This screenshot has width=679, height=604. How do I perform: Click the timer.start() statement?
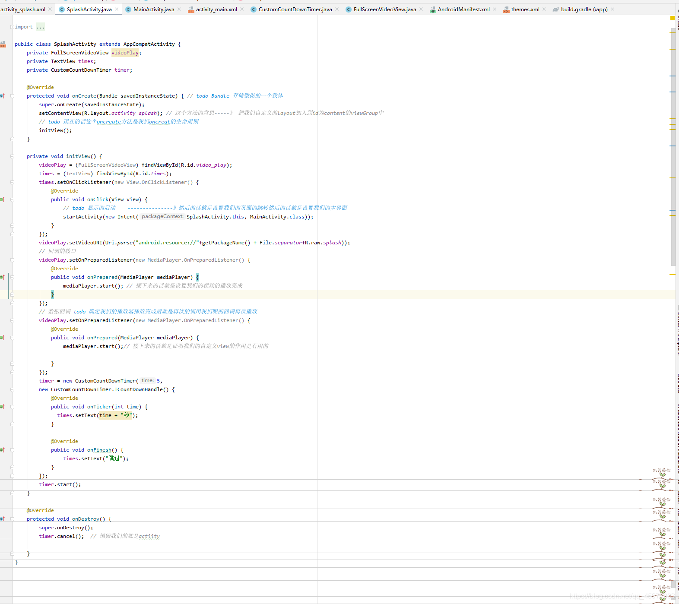(60, 484)
